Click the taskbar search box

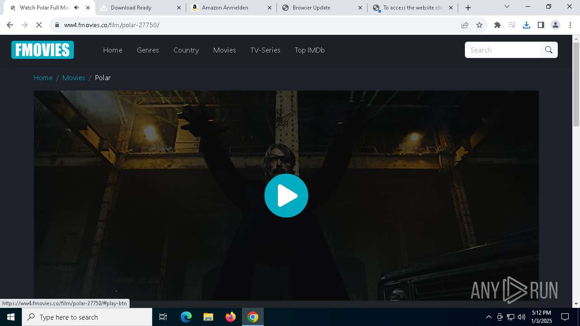[87, 317]
